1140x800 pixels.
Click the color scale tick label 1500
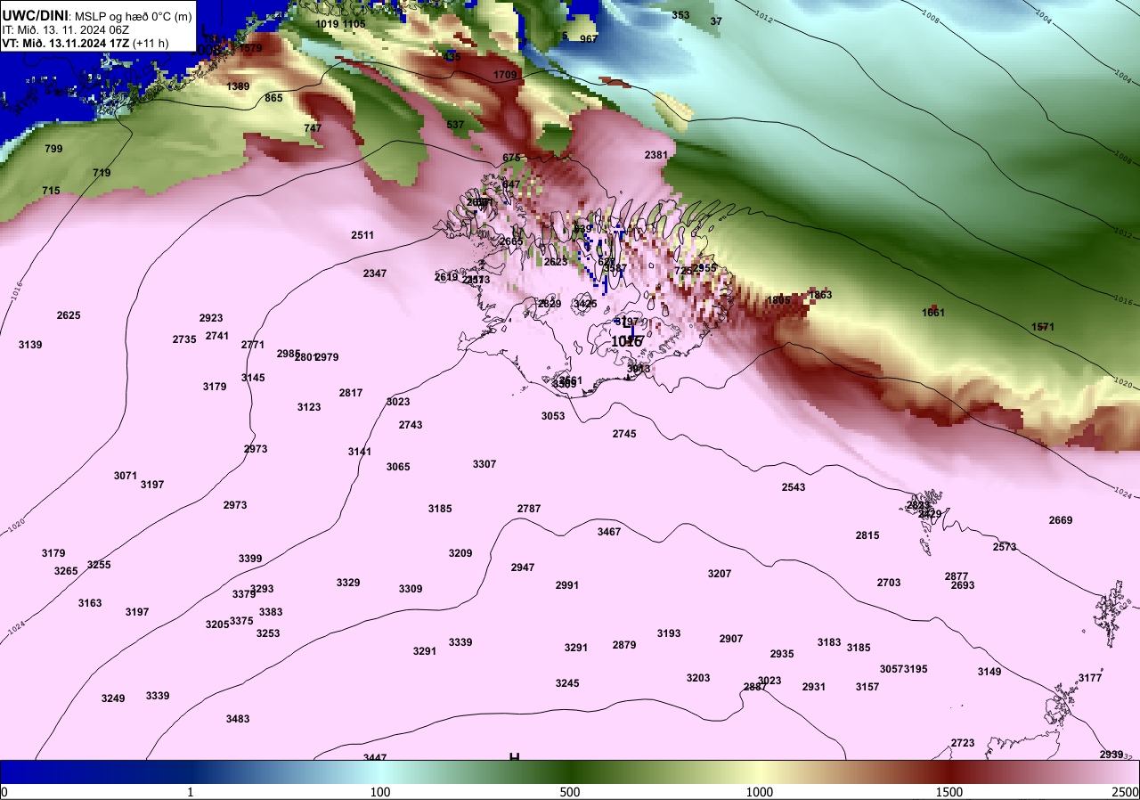(x=949, y=792)
